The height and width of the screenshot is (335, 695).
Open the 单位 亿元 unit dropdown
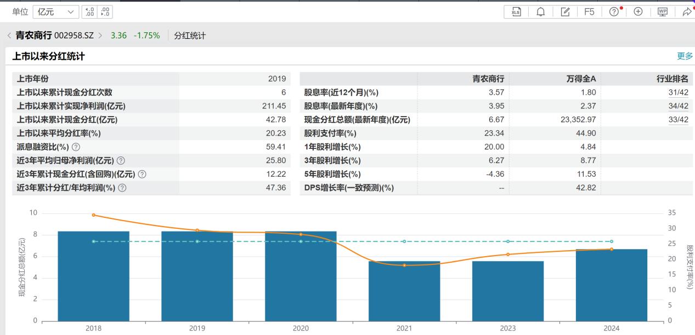(56, 11)
